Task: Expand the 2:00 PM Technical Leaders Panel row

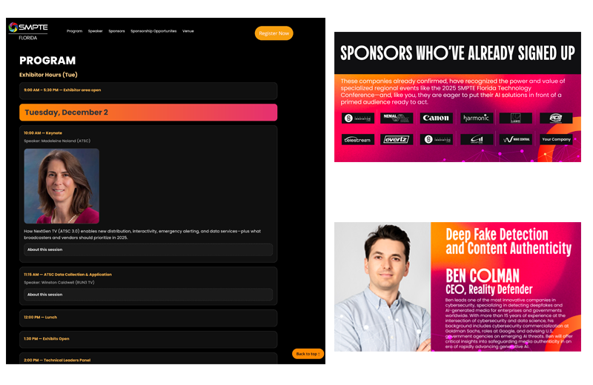Action: (148, 359)
